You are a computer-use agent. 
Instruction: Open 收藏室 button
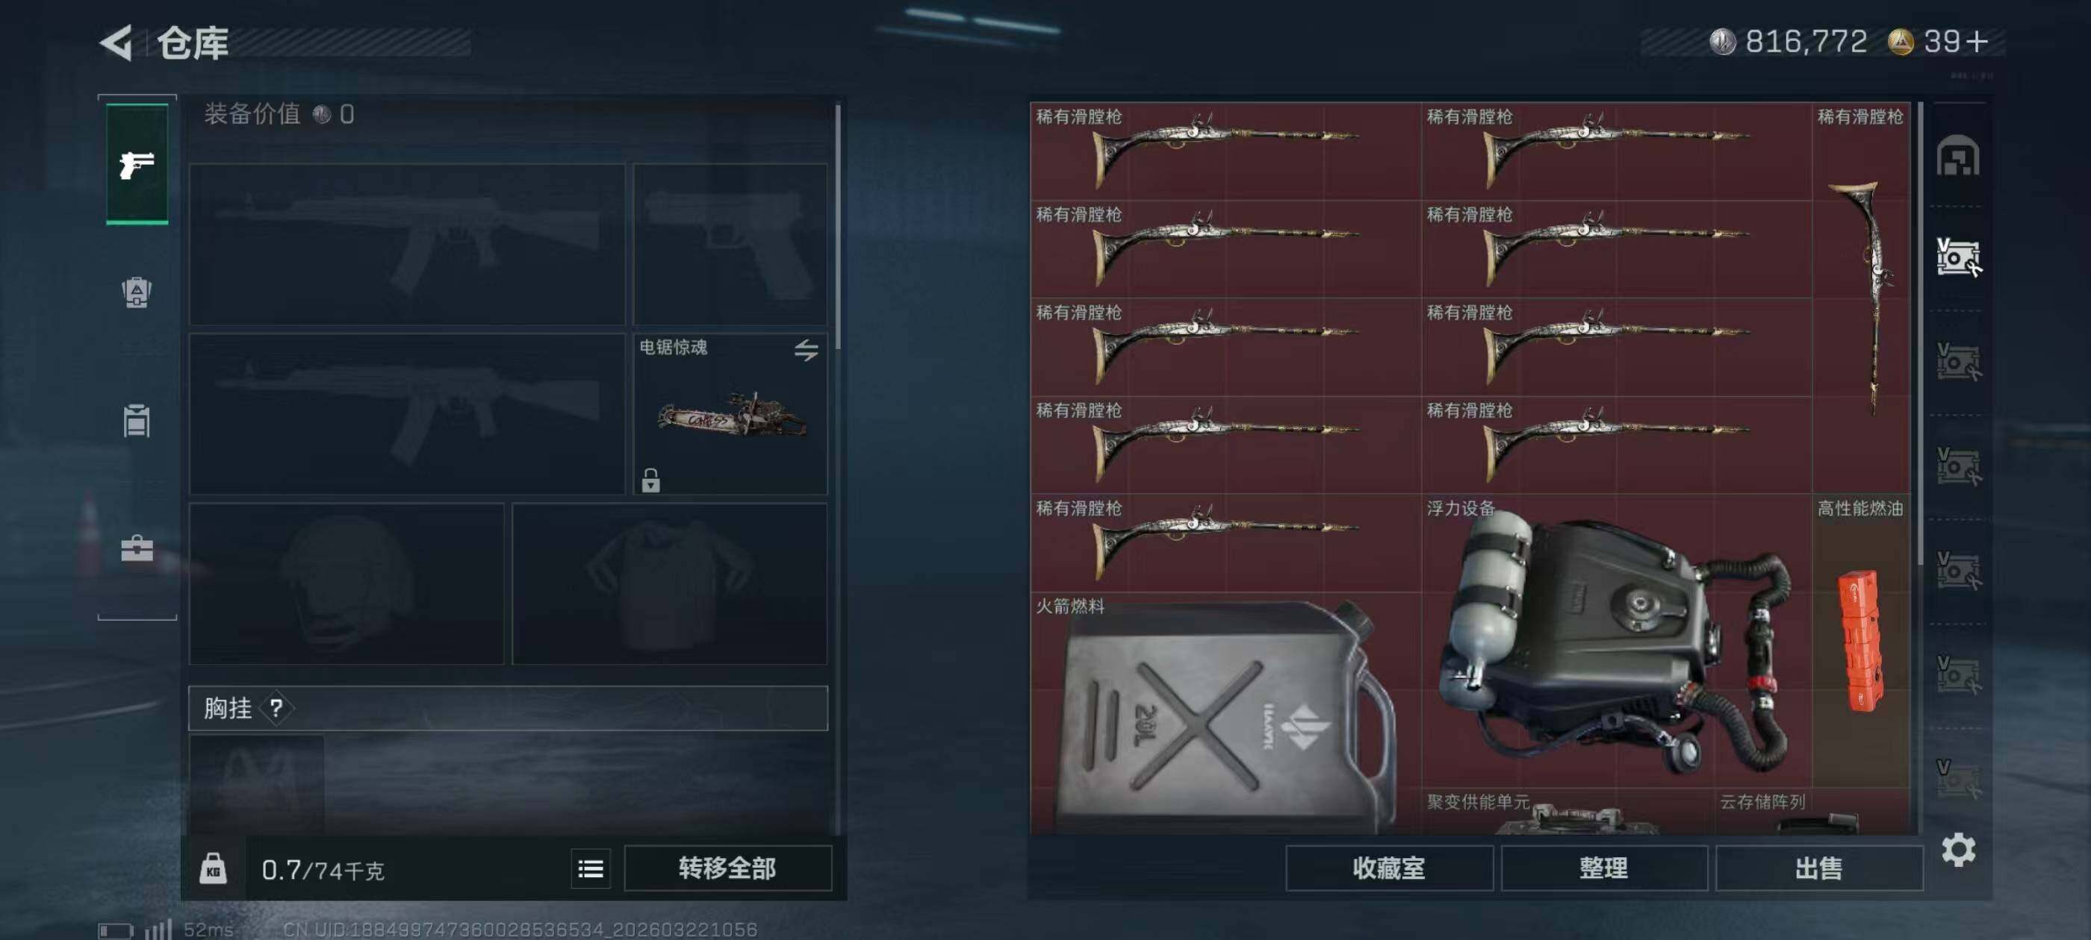pos(1389,868)
